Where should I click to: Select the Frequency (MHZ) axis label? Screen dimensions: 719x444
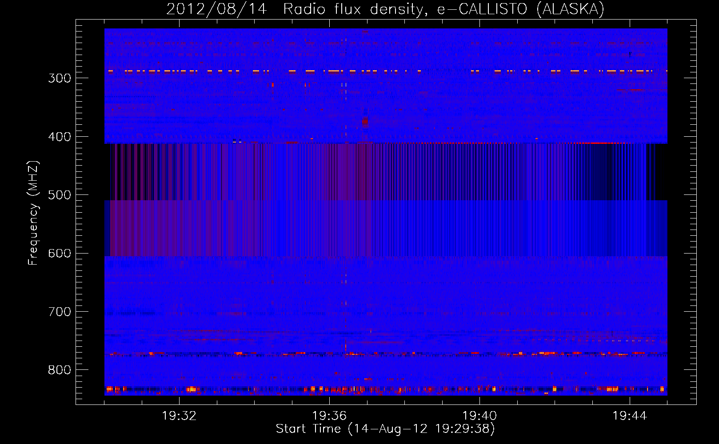33,213
